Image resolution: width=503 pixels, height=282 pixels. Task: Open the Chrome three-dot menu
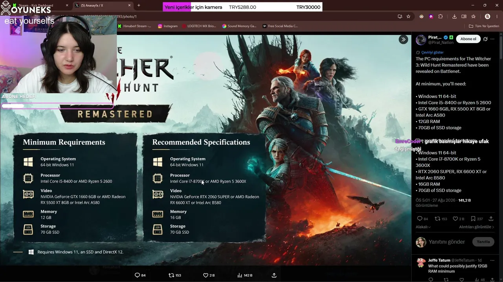coord(497,16)
